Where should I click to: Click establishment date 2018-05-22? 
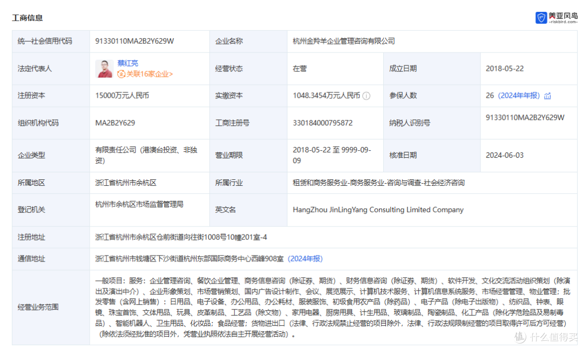pyautogui.click(x=504, y=69)
